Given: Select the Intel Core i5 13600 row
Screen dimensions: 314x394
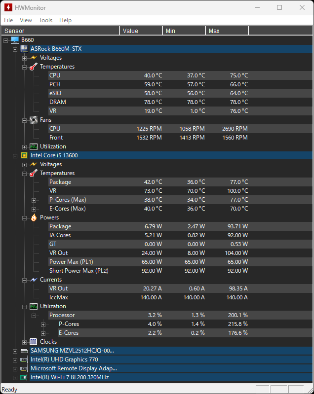Looking at the screenshot, I should pyautogui.click(x=171, y=155).
